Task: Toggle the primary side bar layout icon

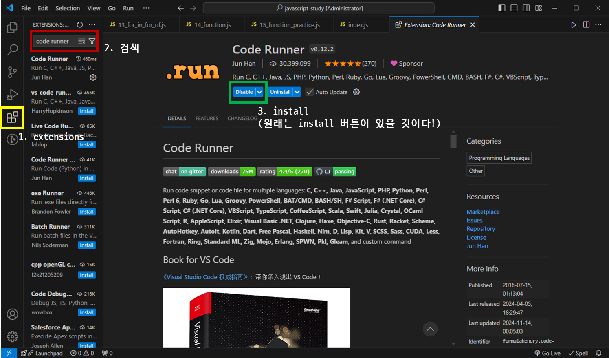Action: point(502,8)
